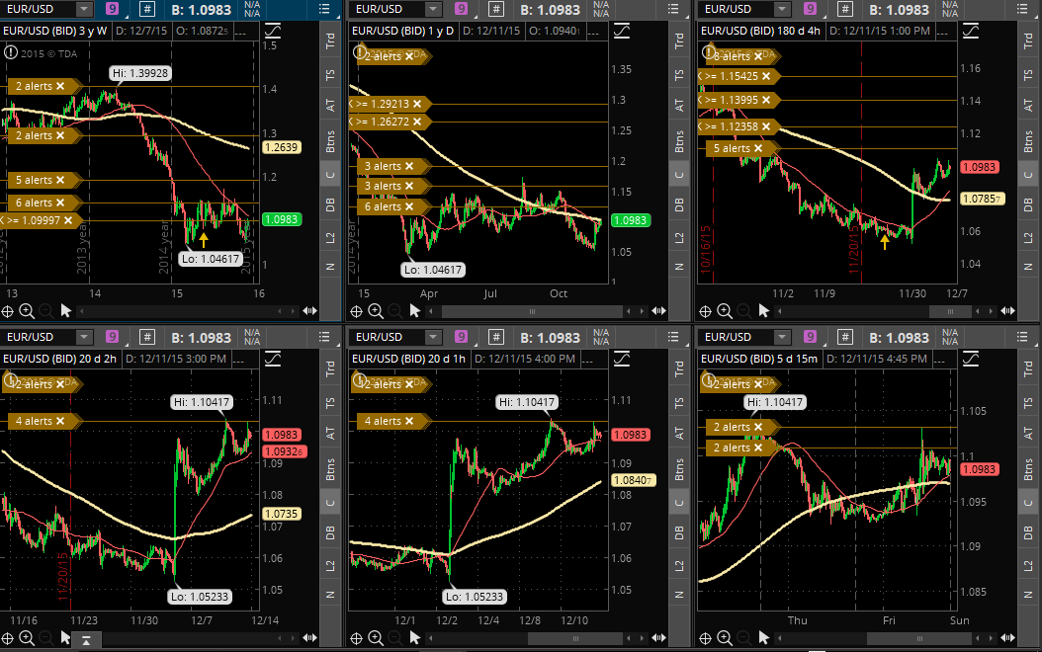Open the purple 9 link selector above the 3 y W chart
Viewport: 1042px width, 652px height.
(x=113, y=9)
